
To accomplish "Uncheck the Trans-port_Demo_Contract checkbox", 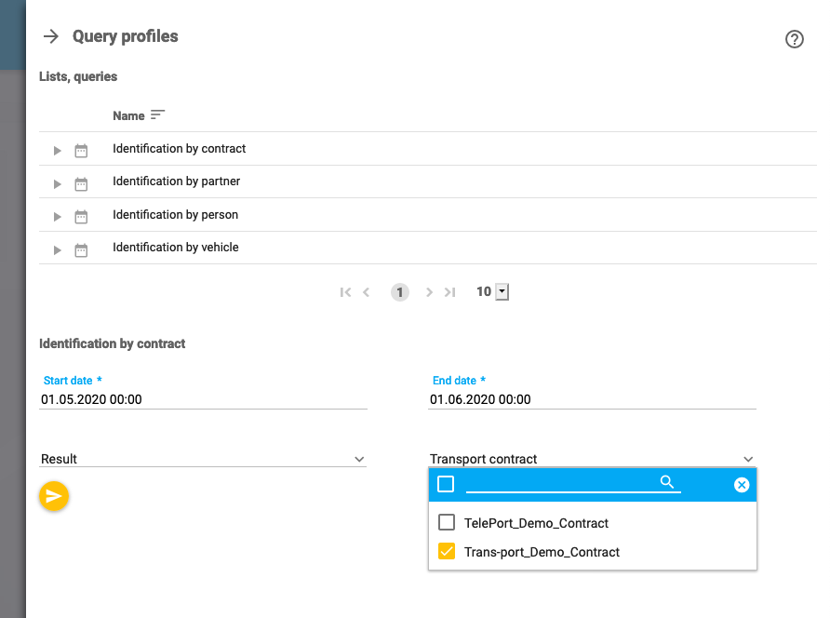I will [x=446, y=551].
